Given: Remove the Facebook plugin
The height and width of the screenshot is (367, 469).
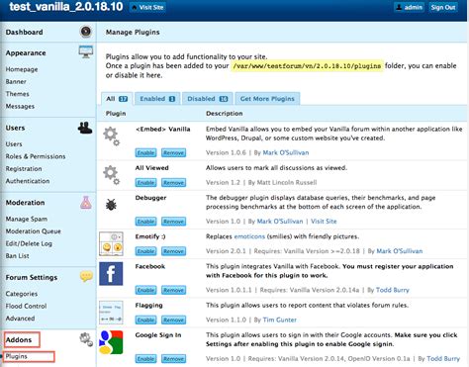Looking at the screenshot, I should point(173,290).
